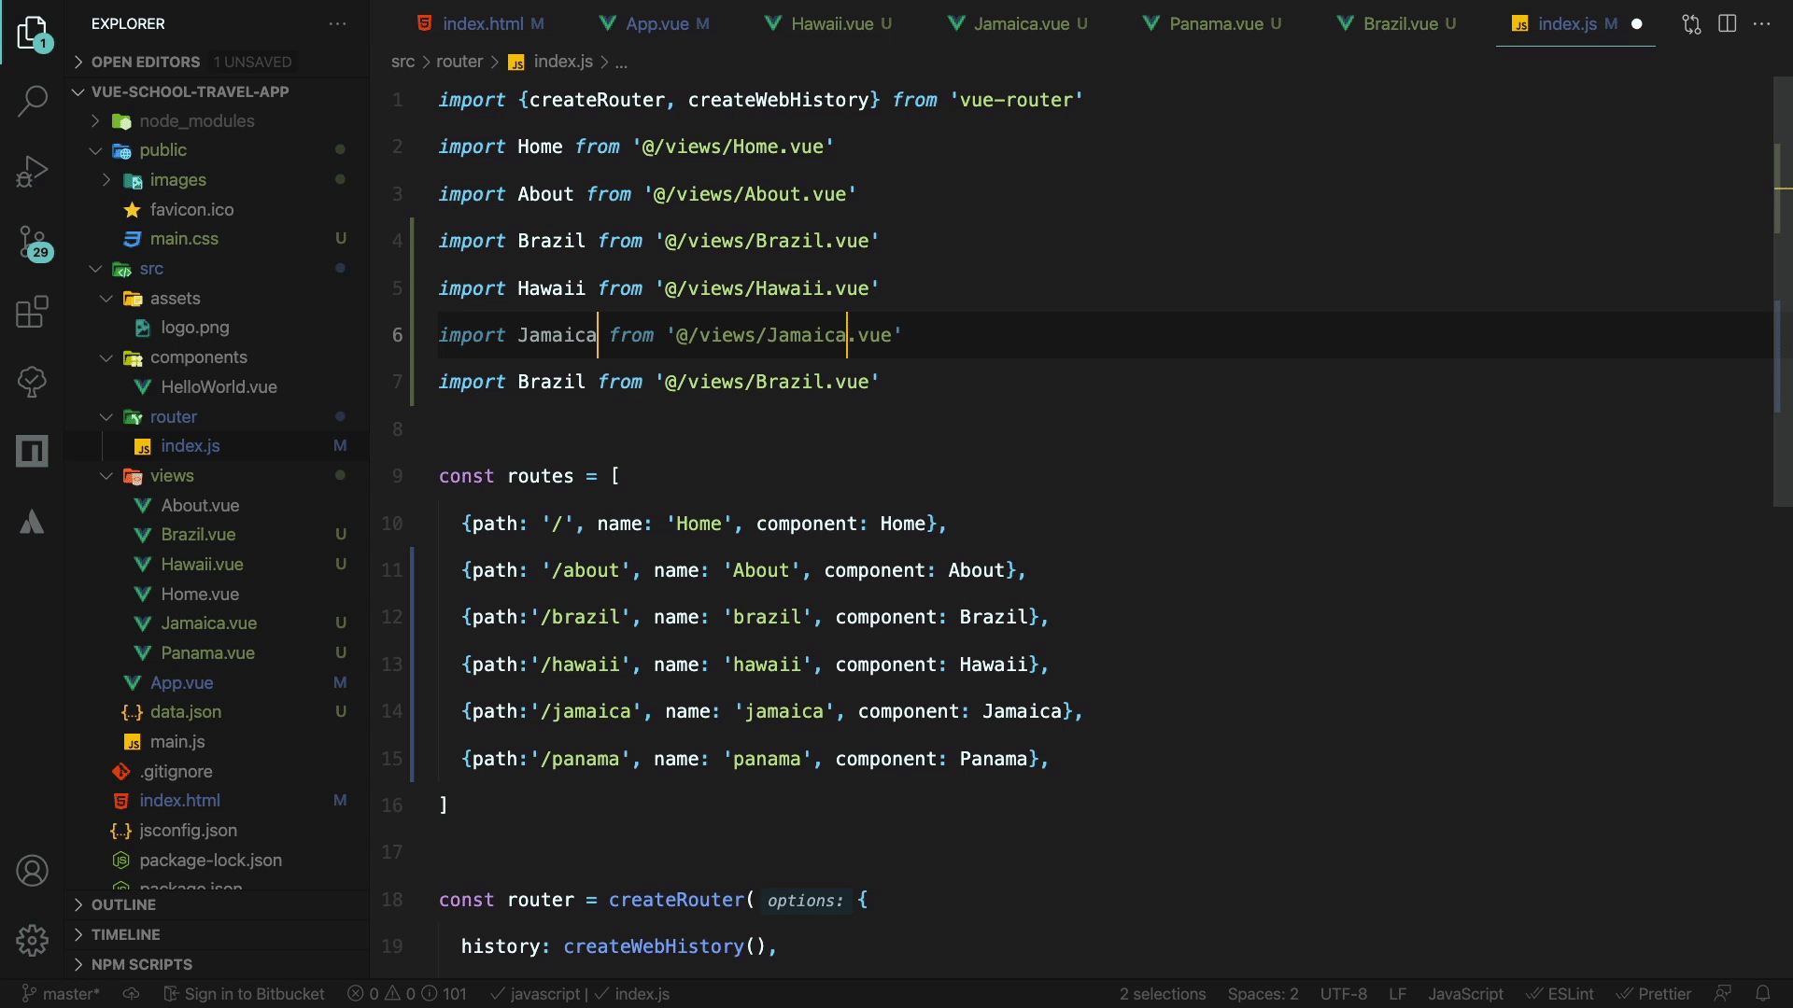Image resolution: width=1793 pixels, height=1008 pixels.
Task: Collapse the views folder
Action: [x=172, y=476]
